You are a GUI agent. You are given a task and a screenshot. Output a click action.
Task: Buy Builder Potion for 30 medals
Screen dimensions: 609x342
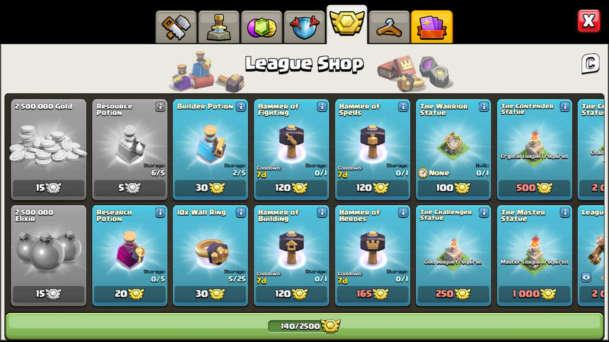[x=210, y=188]
